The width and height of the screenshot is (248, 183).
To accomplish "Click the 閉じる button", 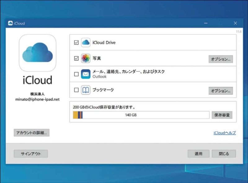I will coord(224,154).
